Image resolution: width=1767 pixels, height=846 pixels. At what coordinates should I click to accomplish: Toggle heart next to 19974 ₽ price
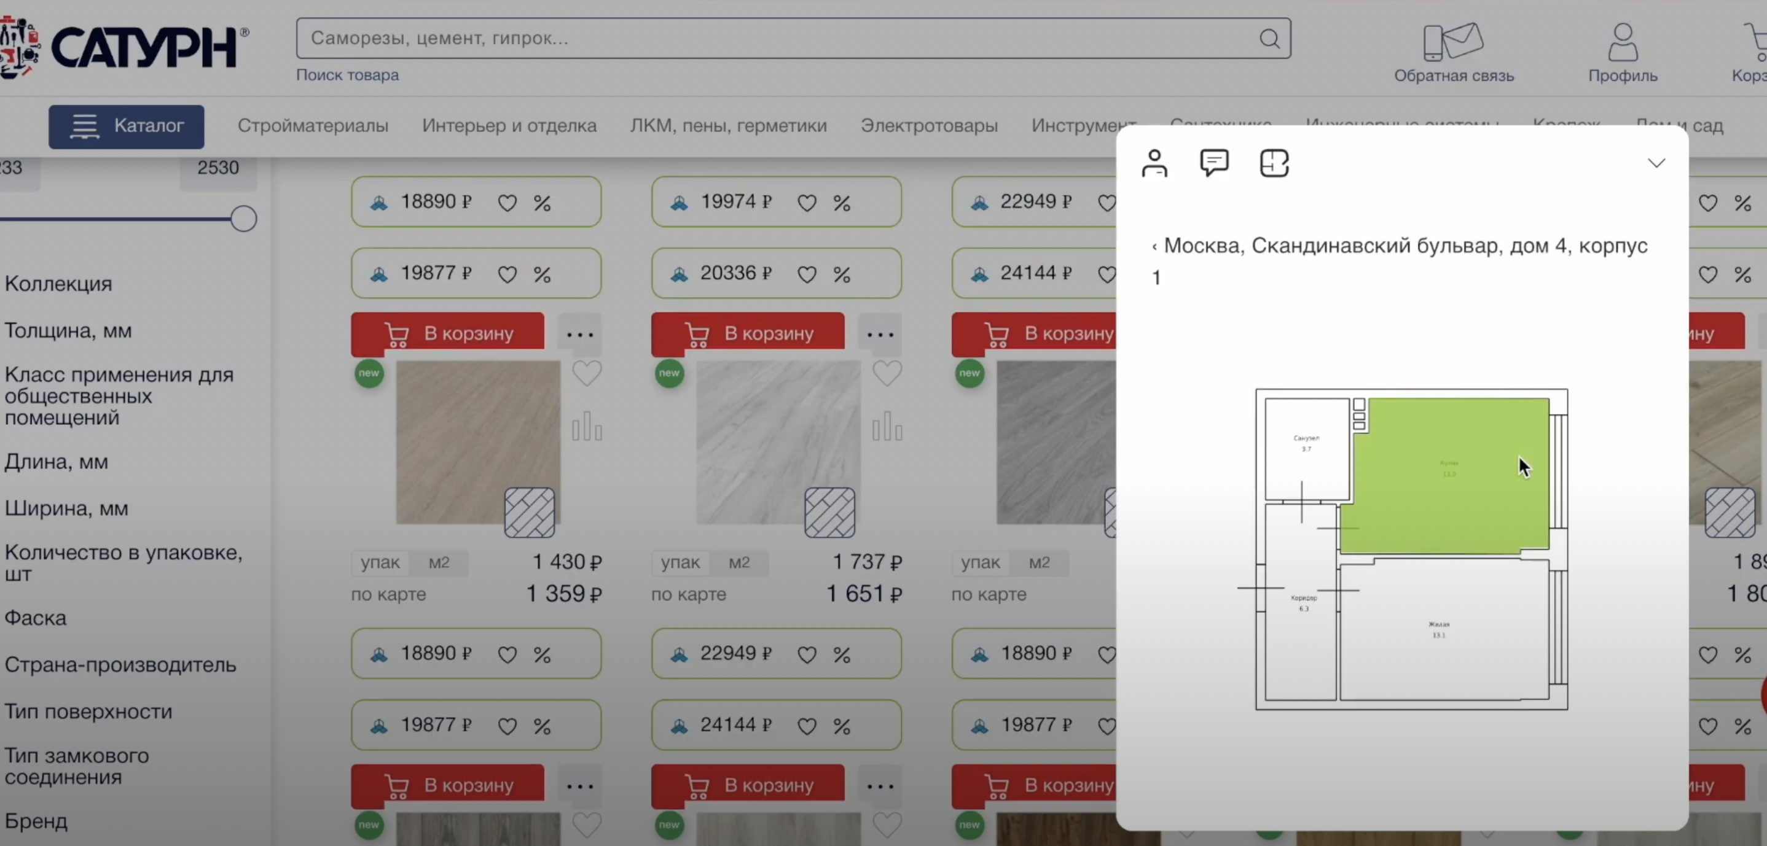click(x=807, y=203)
